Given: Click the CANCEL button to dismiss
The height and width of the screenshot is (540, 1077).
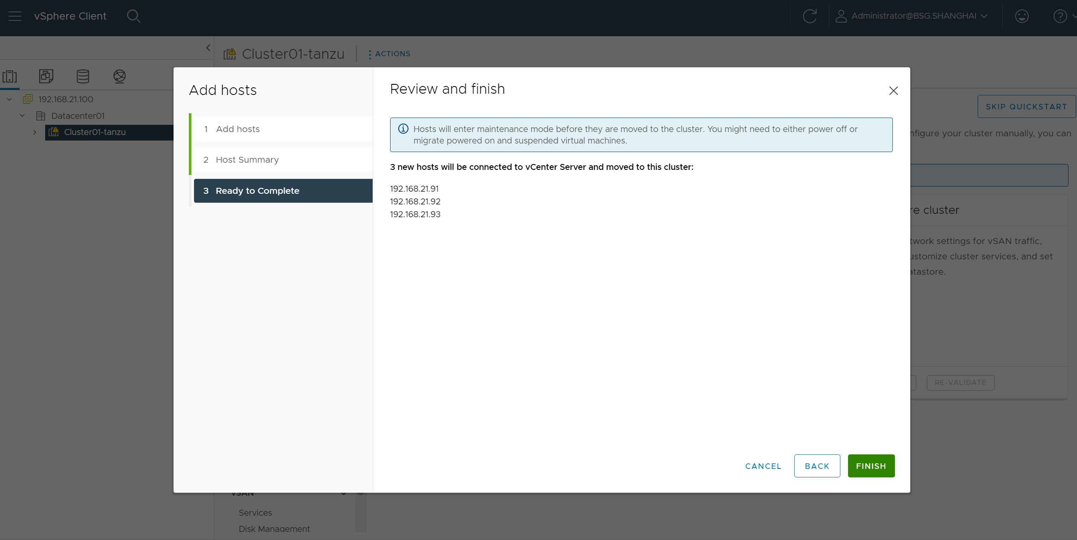Looking at the screenshot, I should 763,465.
